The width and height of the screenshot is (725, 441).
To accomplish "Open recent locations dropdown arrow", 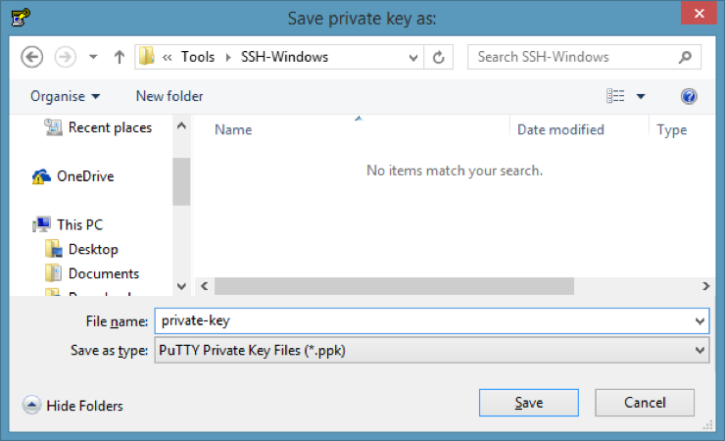I will (93, 57).
